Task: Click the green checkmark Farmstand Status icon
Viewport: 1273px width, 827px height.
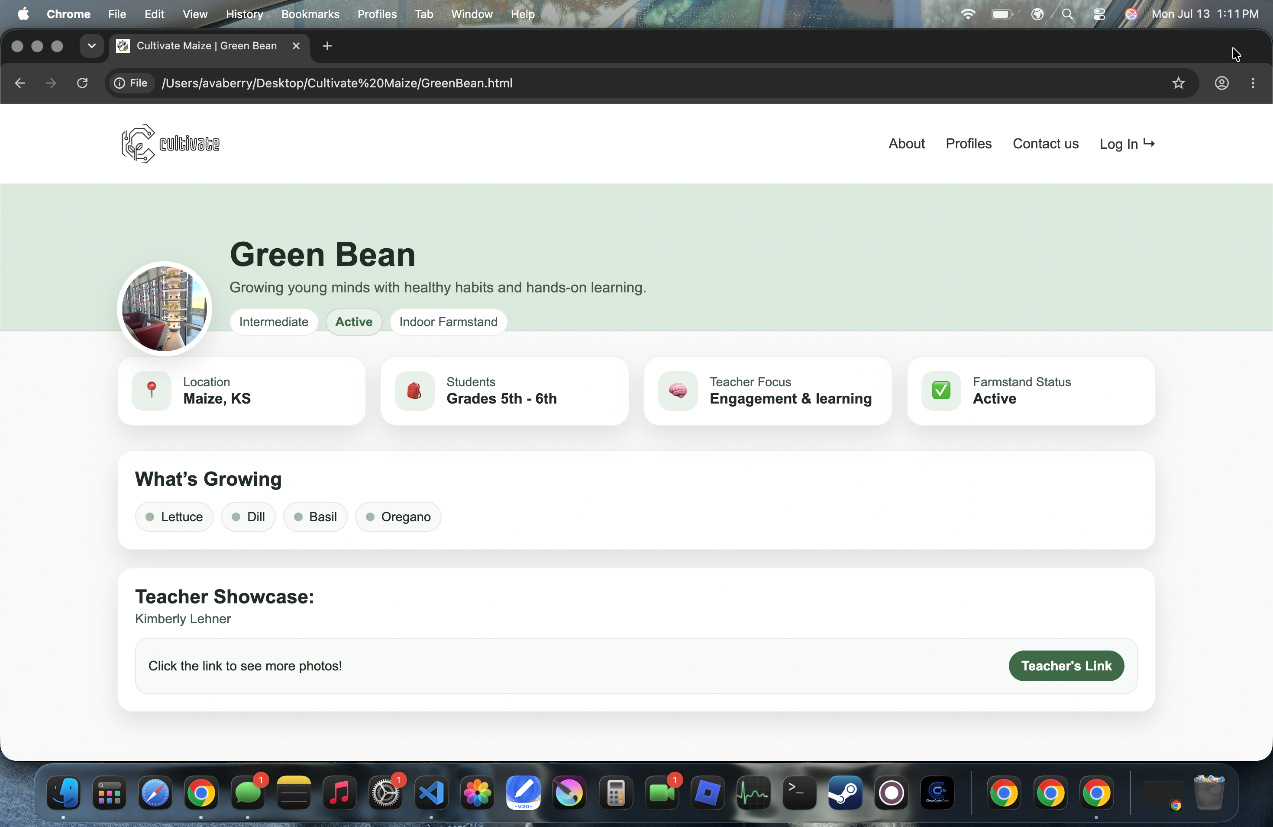Action: point(941,391)
